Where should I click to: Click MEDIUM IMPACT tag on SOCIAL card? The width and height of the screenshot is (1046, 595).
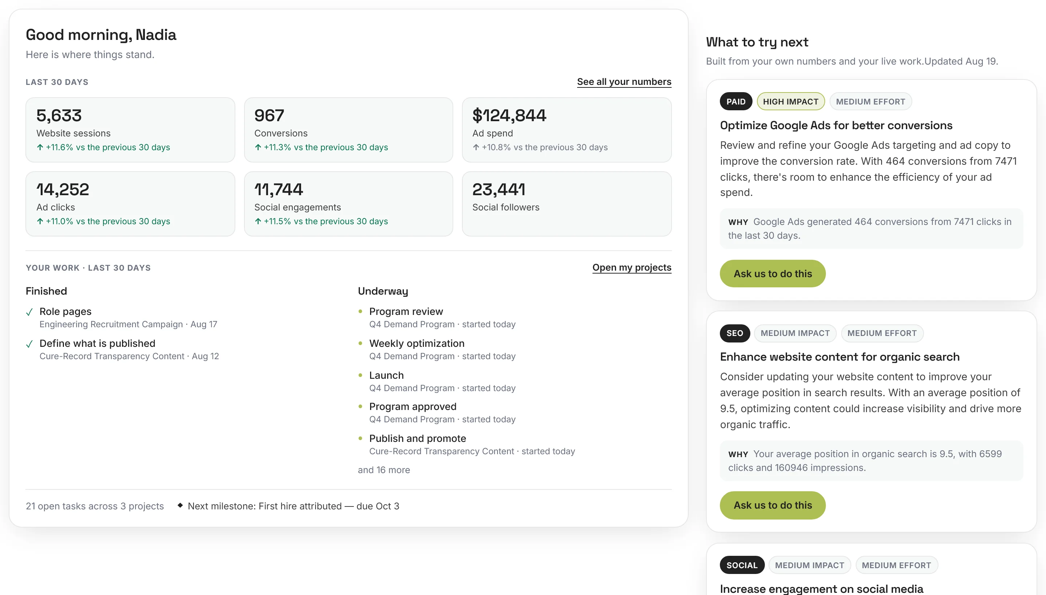tap(809, 565)
